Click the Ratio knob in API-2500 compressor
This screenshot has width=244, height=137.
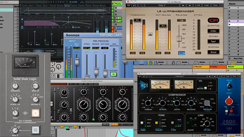pyautogui.click(x=177, y=103)
